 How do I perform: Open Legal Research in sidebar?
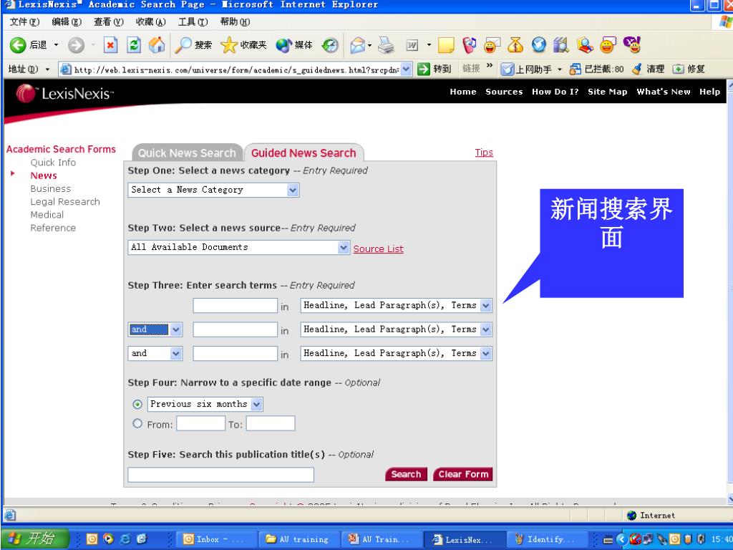(x=65, y=201)
